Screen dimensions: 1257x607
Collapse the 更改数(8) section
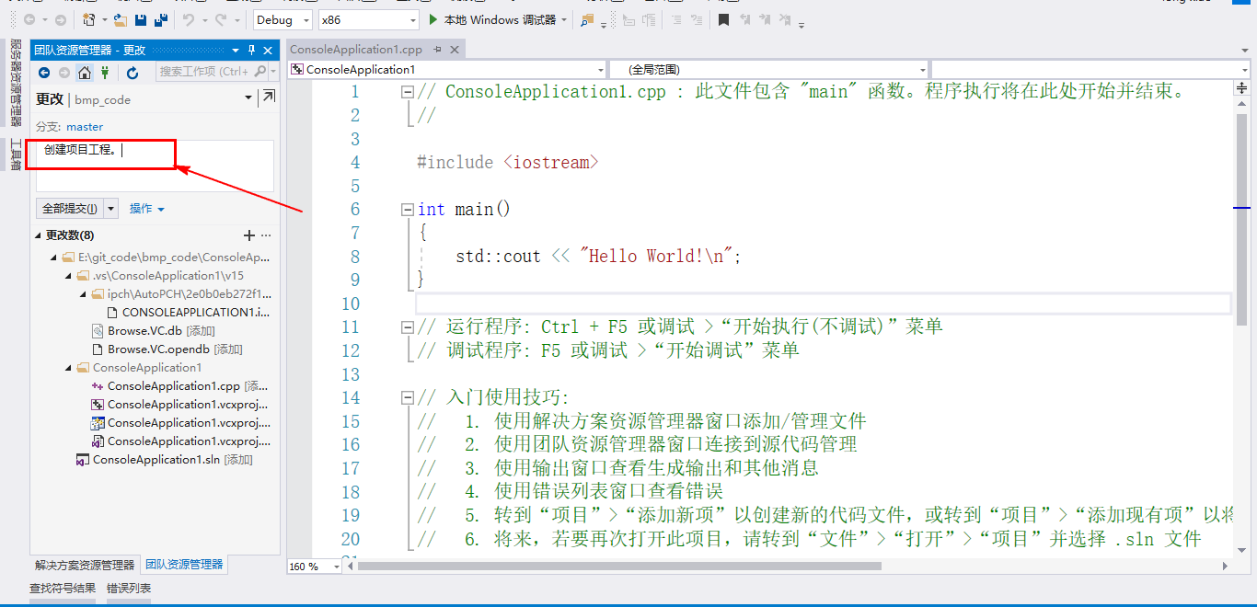click(39, 235)
